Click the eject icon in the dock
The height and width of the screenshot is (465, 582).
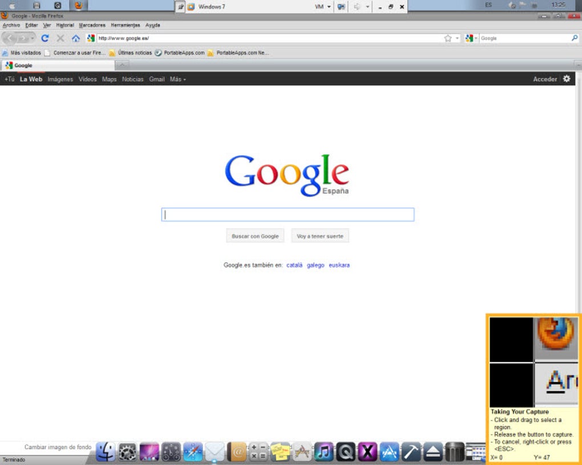point(433,452)
